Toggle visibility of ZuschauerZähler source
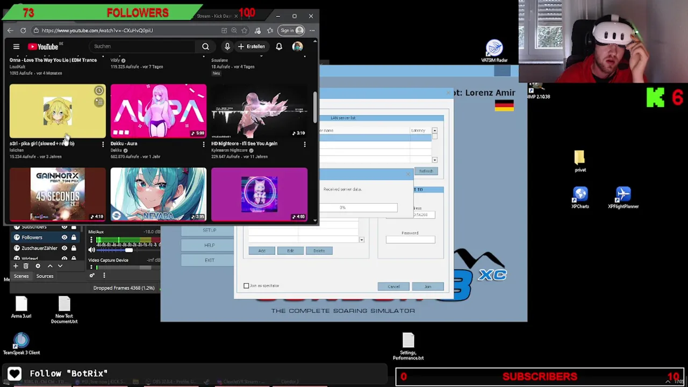This screenshot has height=387, width=688. [x=64, y=248]
